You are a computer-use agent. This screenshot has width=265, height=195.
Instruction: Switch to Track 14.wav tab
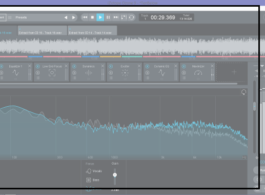click(x=92, y=30)
